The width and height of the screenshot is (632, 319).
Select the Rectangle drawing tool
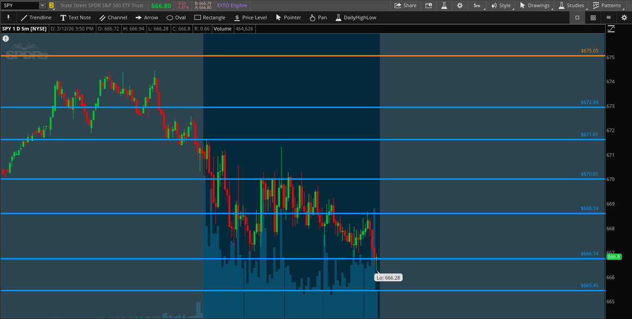point(210,17)
